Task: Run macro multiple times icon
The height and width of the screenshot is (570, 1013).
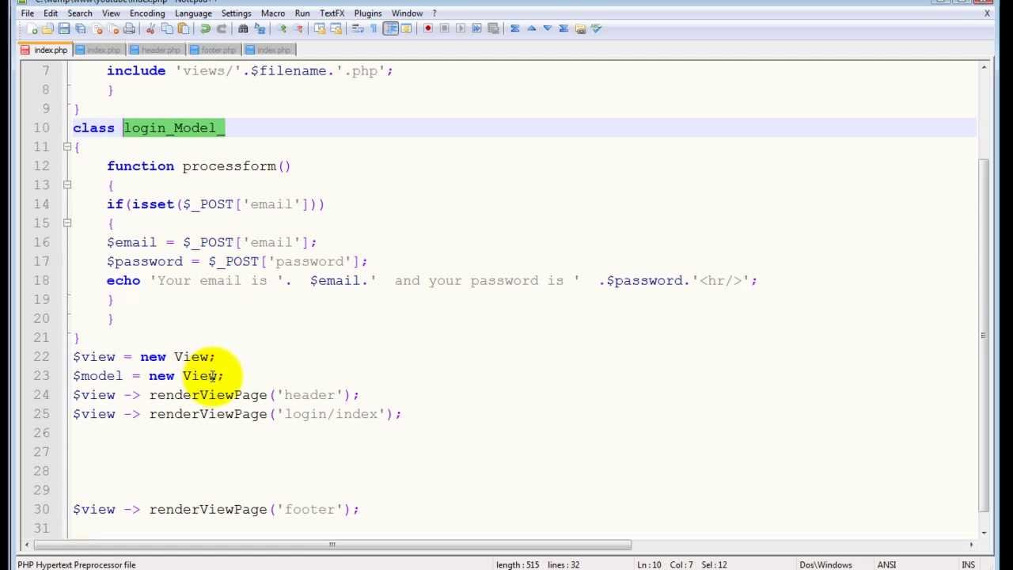Action: tap(477, 28)
